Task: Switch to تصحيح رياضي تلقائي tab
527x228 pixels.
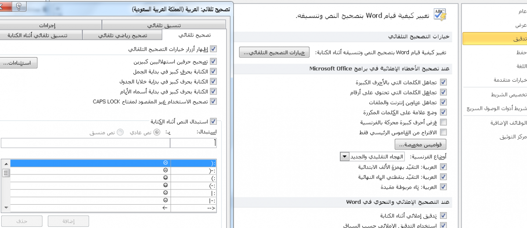Action: click(122, 36)
